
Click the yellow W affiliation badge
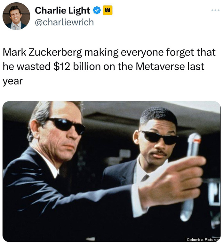click(108, 11)
